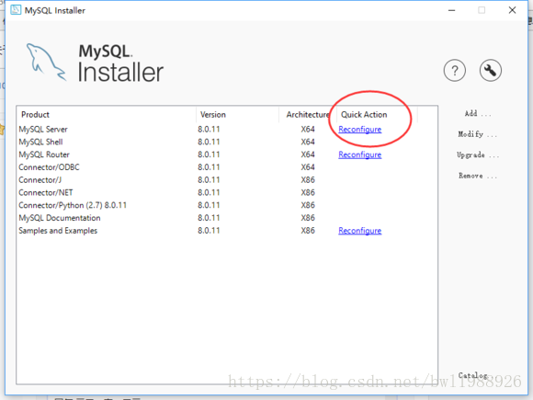Click version 8.0.11 of Connector/NET

pos(209,192)
